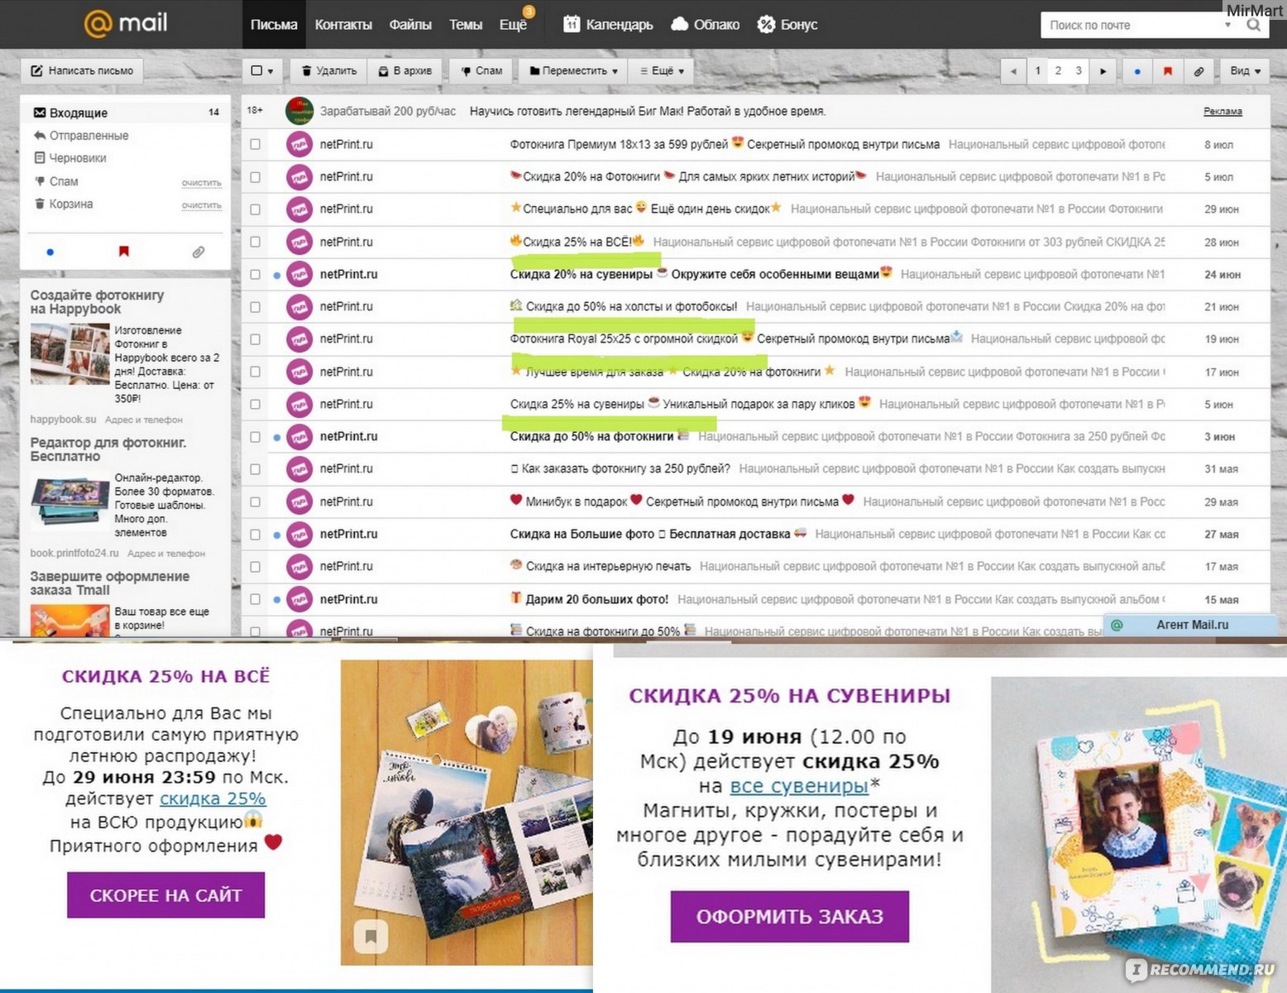This screenshot has width=1287, height=993.
Task: Open Happybook ad thumbnail
Action: (70, 355)
